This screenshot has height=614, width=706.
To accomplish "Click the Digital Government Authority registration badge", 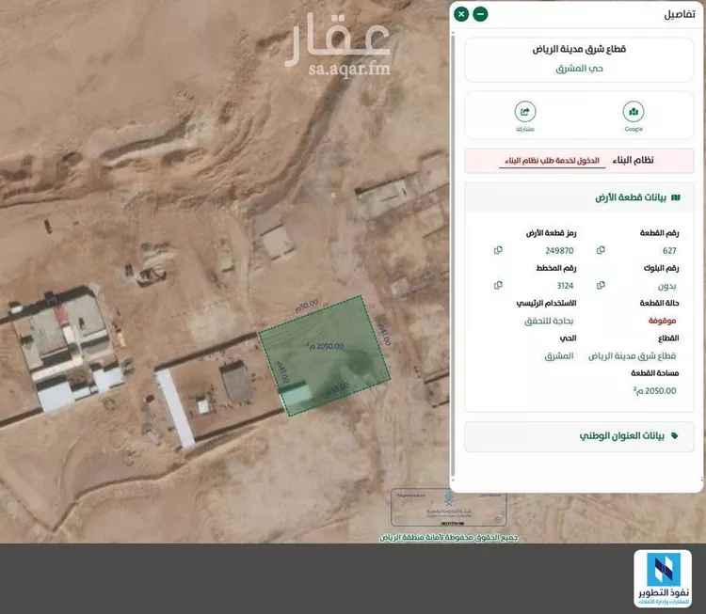I will pos(448,508).
